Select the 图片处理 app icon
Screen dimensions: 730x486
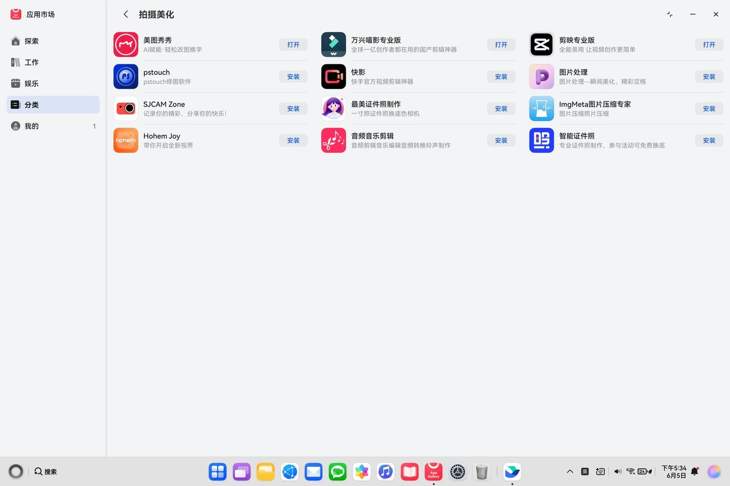pyautogui.click(x=541, y=76)
